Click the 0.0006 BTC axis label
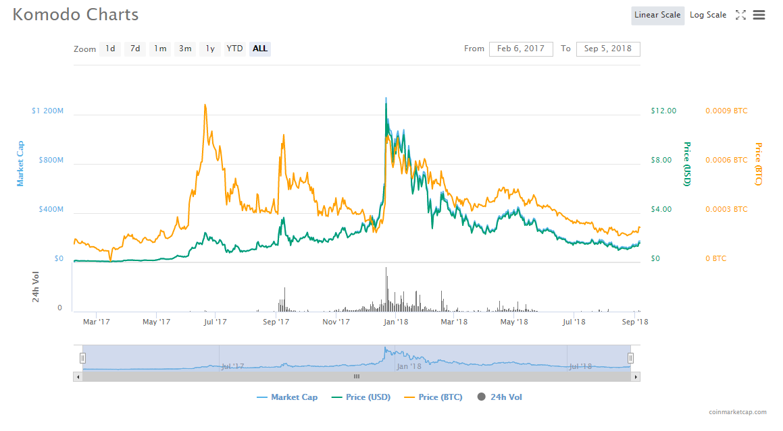Image resolution: width=783 pixels, height=431 pixels. click(x=726, y=160)
